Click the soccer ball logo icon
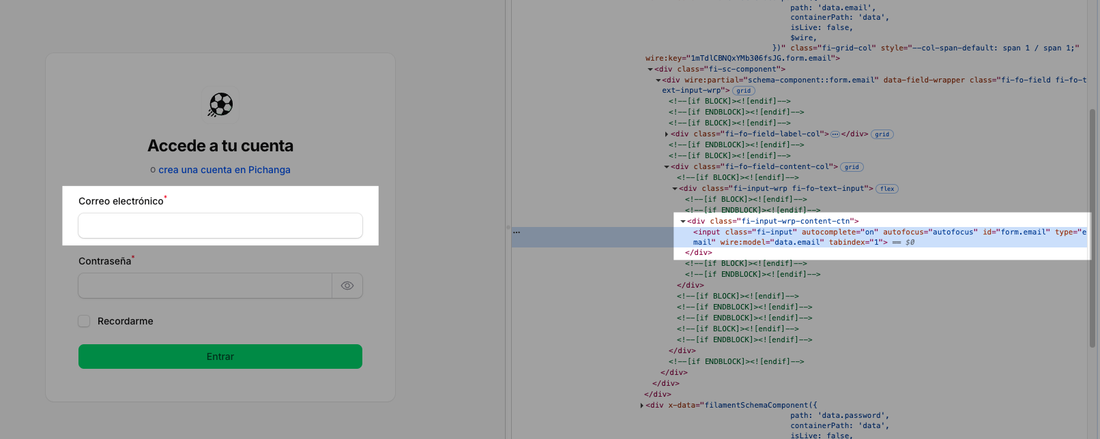Image resolution: width=1100 pixels, height=439 pixels. [x=220, y=105]
